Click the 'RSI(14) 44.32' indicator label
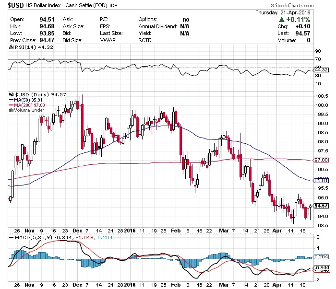The width and height of the screenshot is (336, 289). click(x=34, y=47)
